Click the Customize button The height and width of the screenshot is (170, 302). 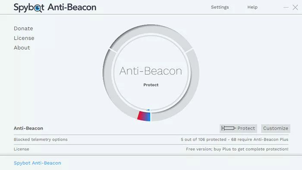276,128
